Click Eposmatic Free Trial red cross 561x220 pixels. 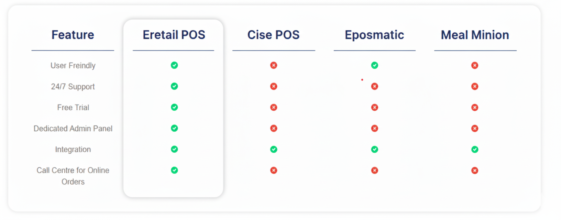click(x=375, y=108)
